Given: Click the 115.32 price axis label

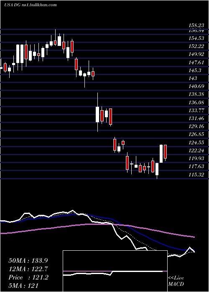Looking at the screenshot, I should pyautogui.click(x=196, y=175).
